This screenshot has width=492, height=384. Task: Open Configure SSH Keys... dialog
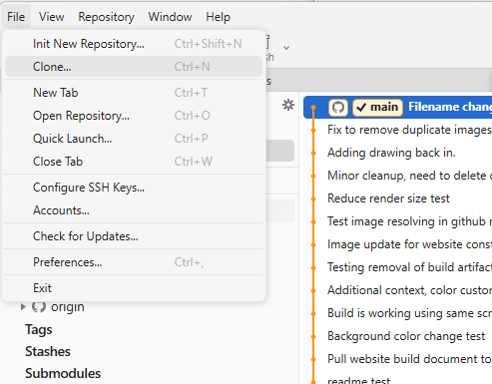[134, 188]
